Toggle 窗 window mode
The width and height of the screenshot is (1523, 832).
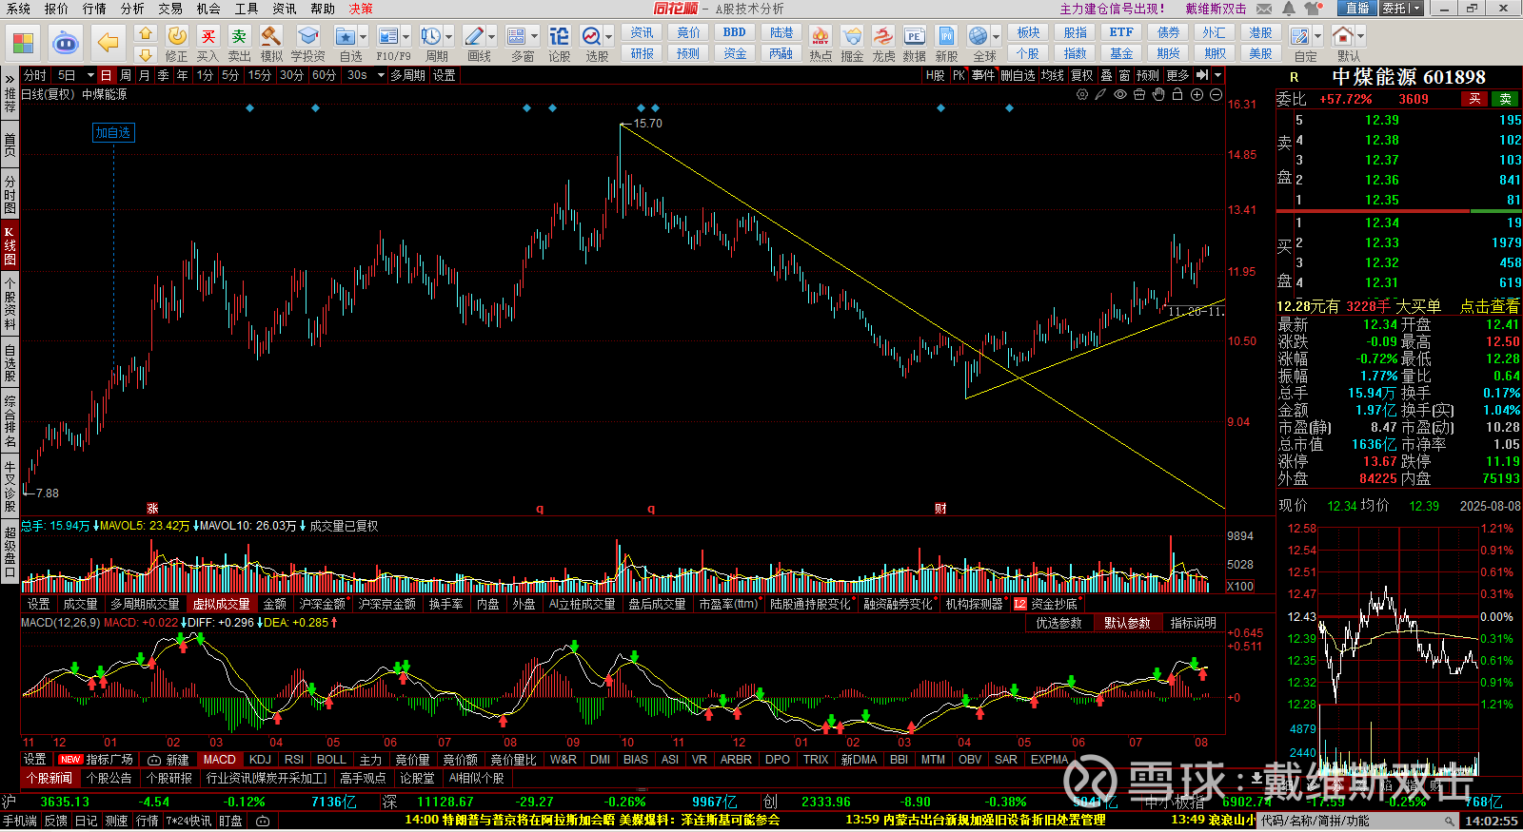pyautogui.click(x=1124, y=75)
